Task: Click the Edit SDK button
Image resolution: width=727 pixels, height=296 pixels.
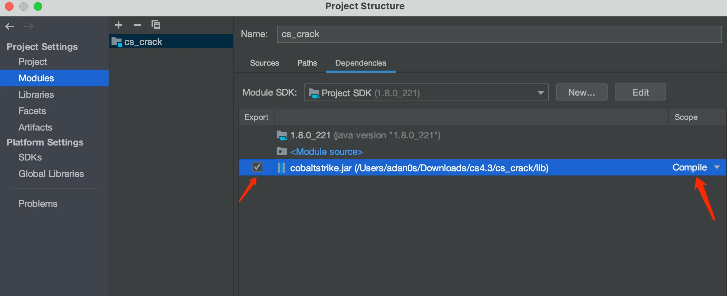Action: [x=641, y=92]
